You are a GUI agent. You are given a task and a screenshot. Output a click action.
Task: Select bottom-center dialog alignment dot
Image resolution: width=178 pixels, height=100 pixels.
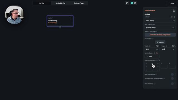point(152,70)
